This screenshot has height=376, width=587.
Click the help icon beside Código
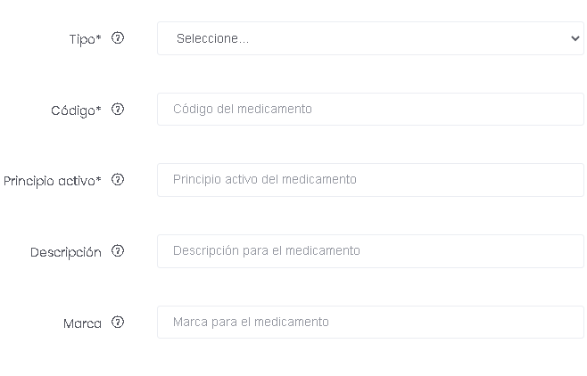pyautogui.click(x=118, y=109)
